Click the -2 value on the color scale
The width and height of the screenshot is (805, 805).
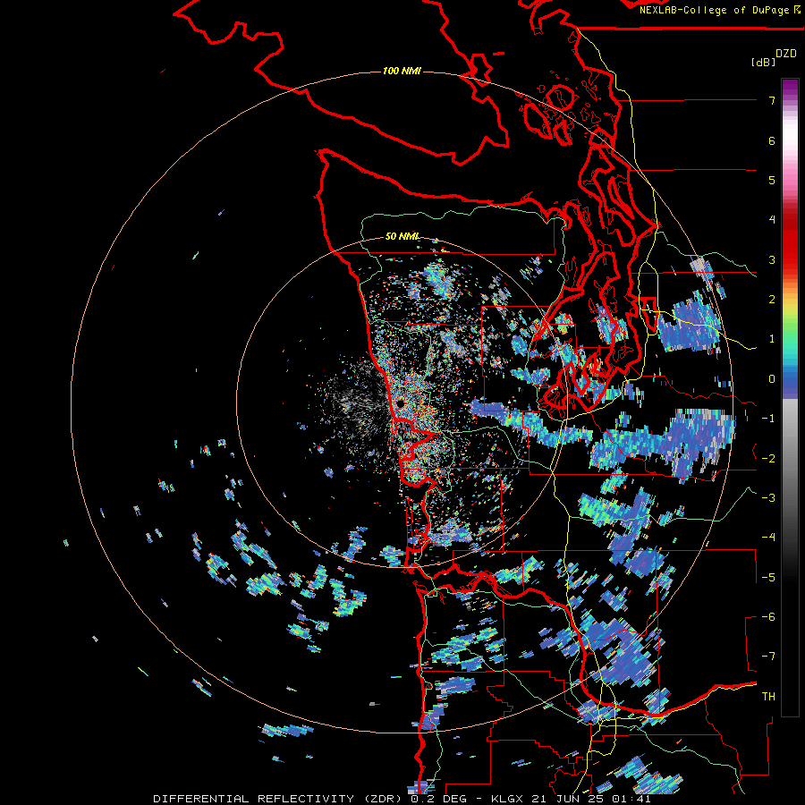pyautogui.click(x=768, y=459)
